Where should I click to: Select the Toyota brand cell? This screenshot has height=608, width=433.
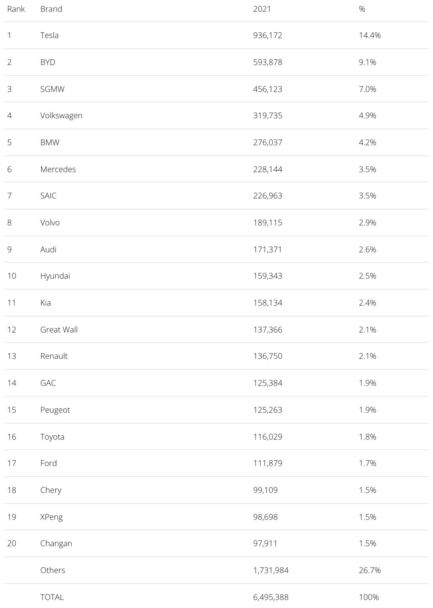[52, 436]
